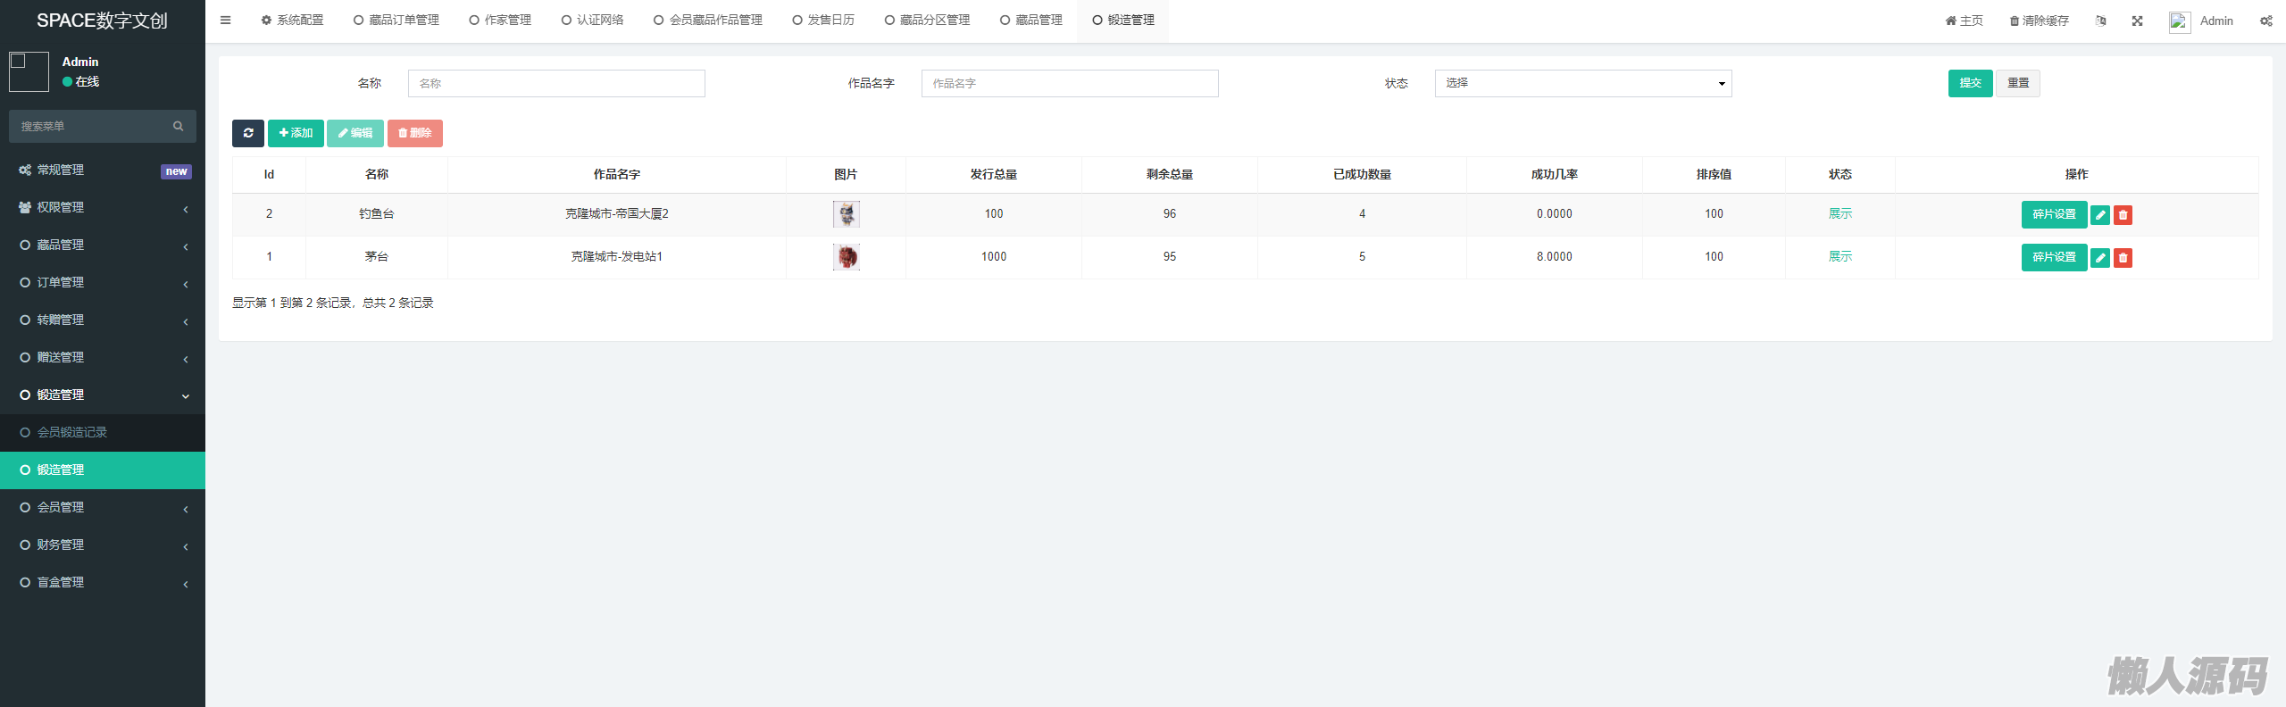This screenshot has height=707, width=2286.
Task: Click the 成功几率 value 8.0000
Action: click(x=1555, y=257)
